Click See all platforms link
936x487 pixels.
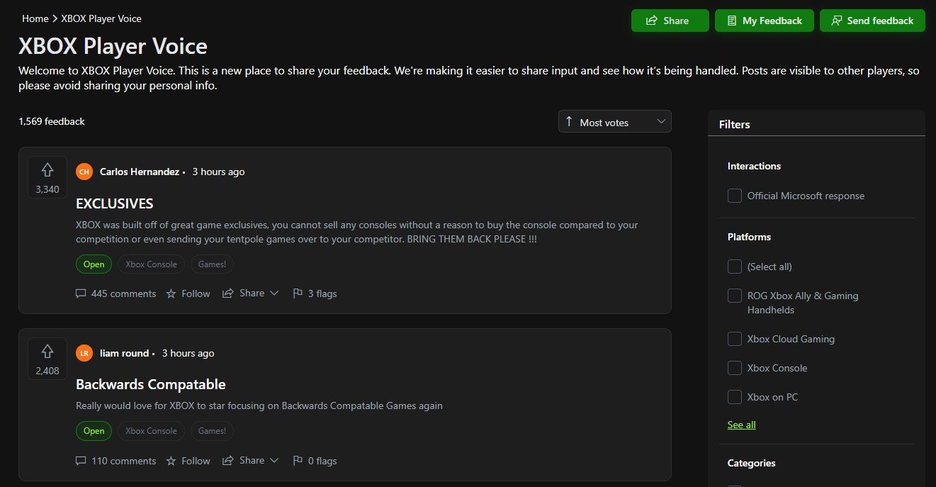point(741,425)
